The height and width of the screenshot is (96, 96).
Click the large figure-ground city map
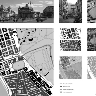pos(27,62)
